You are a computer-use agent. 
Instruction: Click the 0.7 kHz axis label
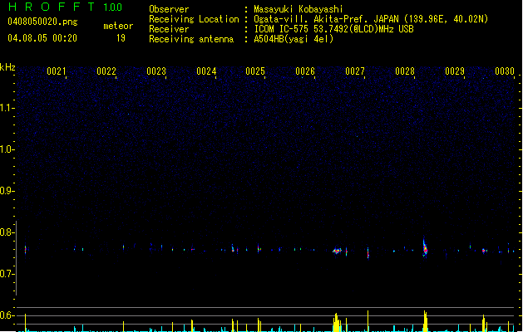pos(7,274)
